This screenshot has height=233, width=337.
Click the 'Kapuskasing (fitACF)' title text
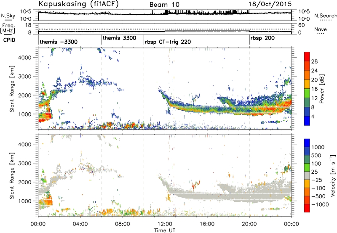[x=79, y=4]
